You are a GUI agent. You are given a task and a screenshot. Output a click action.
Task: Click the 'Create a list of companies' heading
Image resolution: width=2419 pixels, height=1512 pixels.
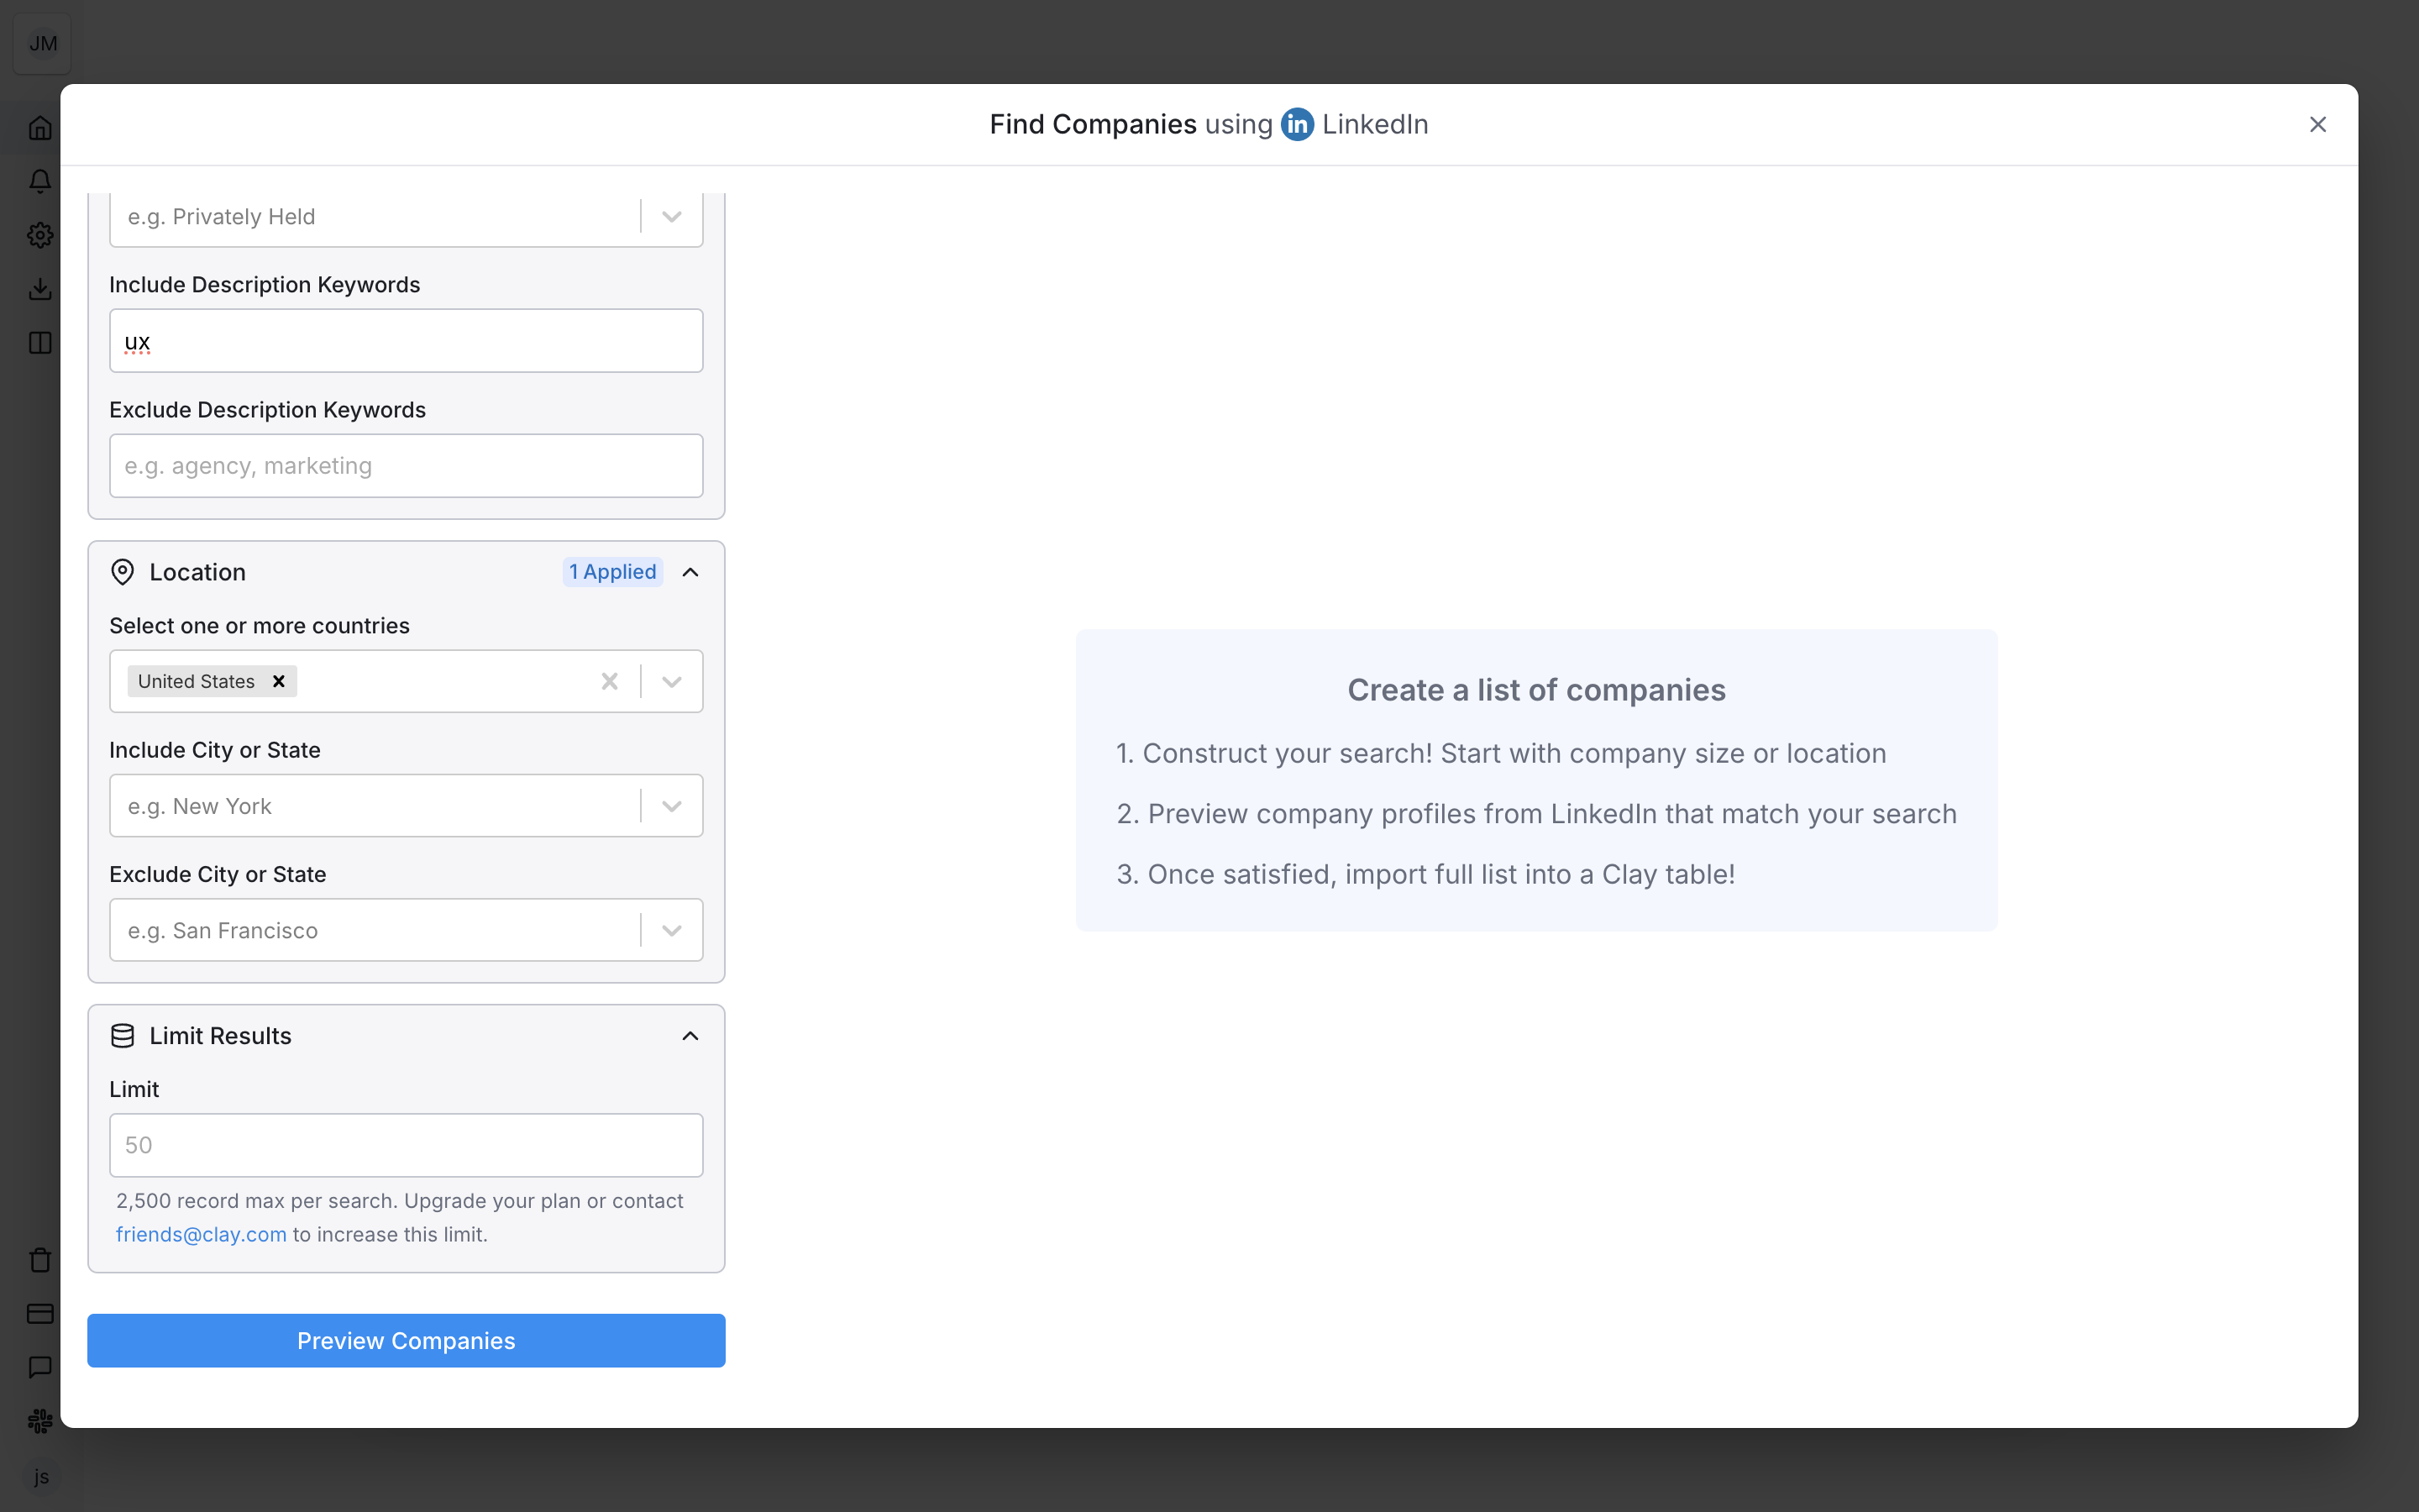[1536, 690]
